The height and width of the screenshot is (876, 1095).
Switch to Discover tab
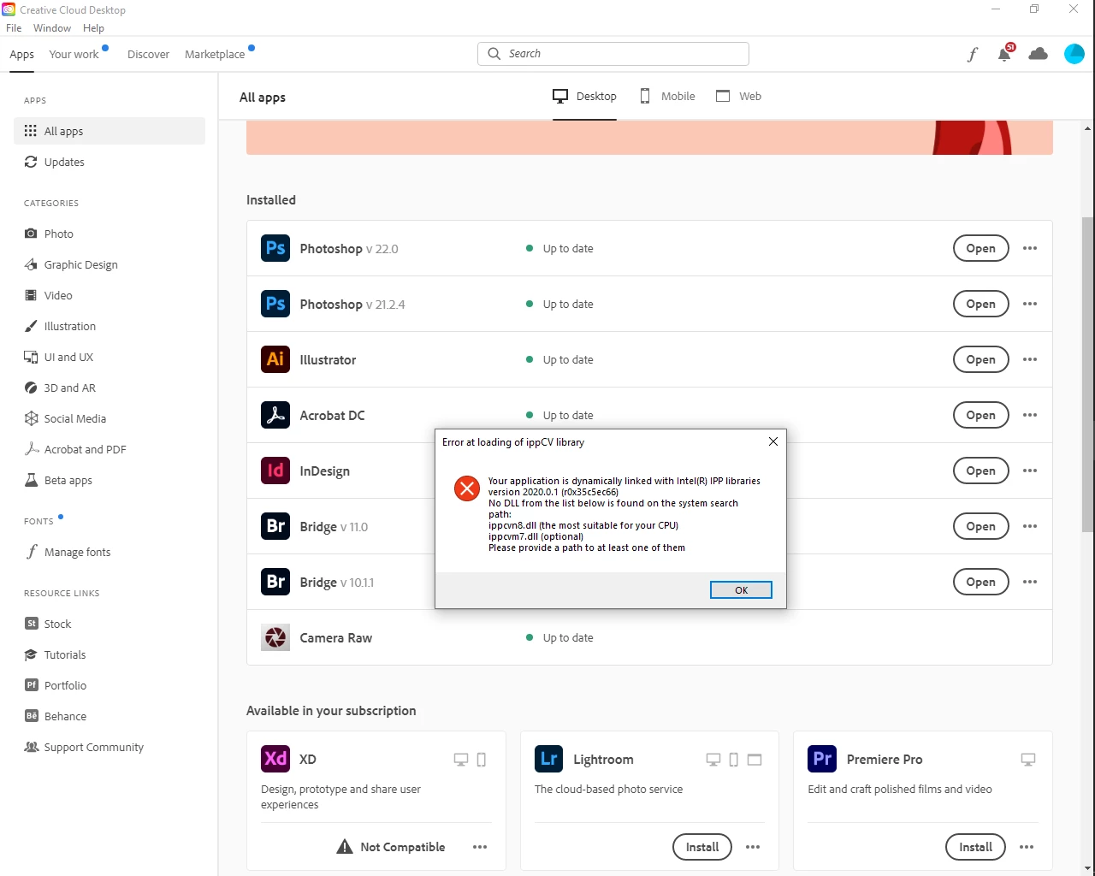pyautogui.click(x=149, y=54)
